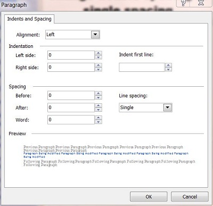Image resolution: width=213 pixels, height=206 pixels.
Task: Increase the Right side indentation value
Action: tap(99, 65)
